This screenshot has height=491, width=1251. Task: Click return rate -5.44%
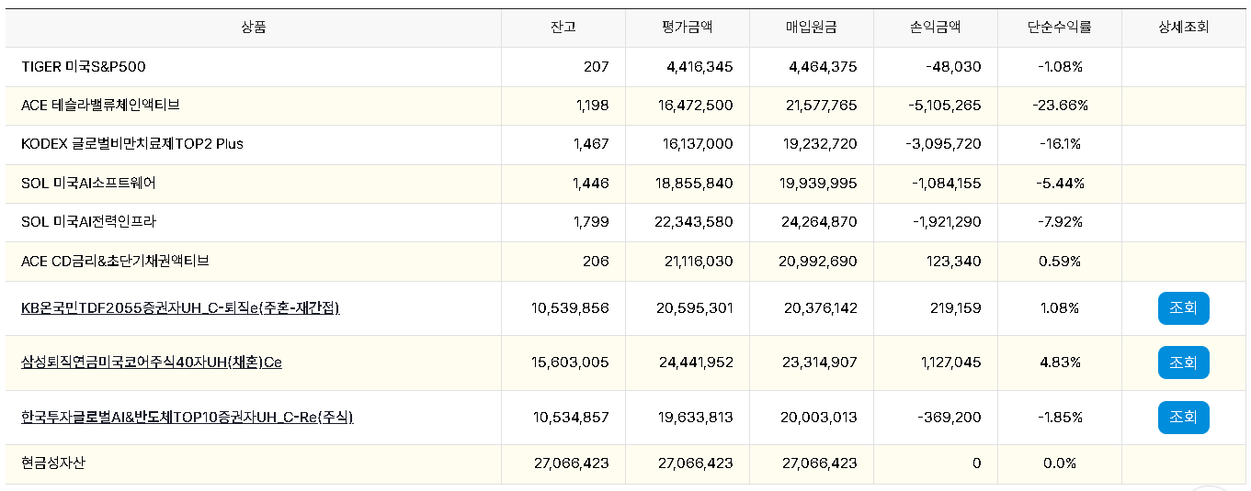(x=1060, y=184)
